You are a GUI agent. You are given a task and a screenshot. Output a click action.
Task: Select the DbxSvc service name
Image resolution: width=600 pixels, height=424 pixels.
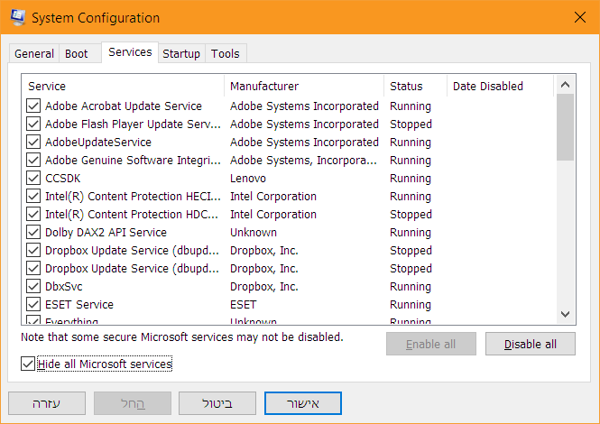[63, 287]
